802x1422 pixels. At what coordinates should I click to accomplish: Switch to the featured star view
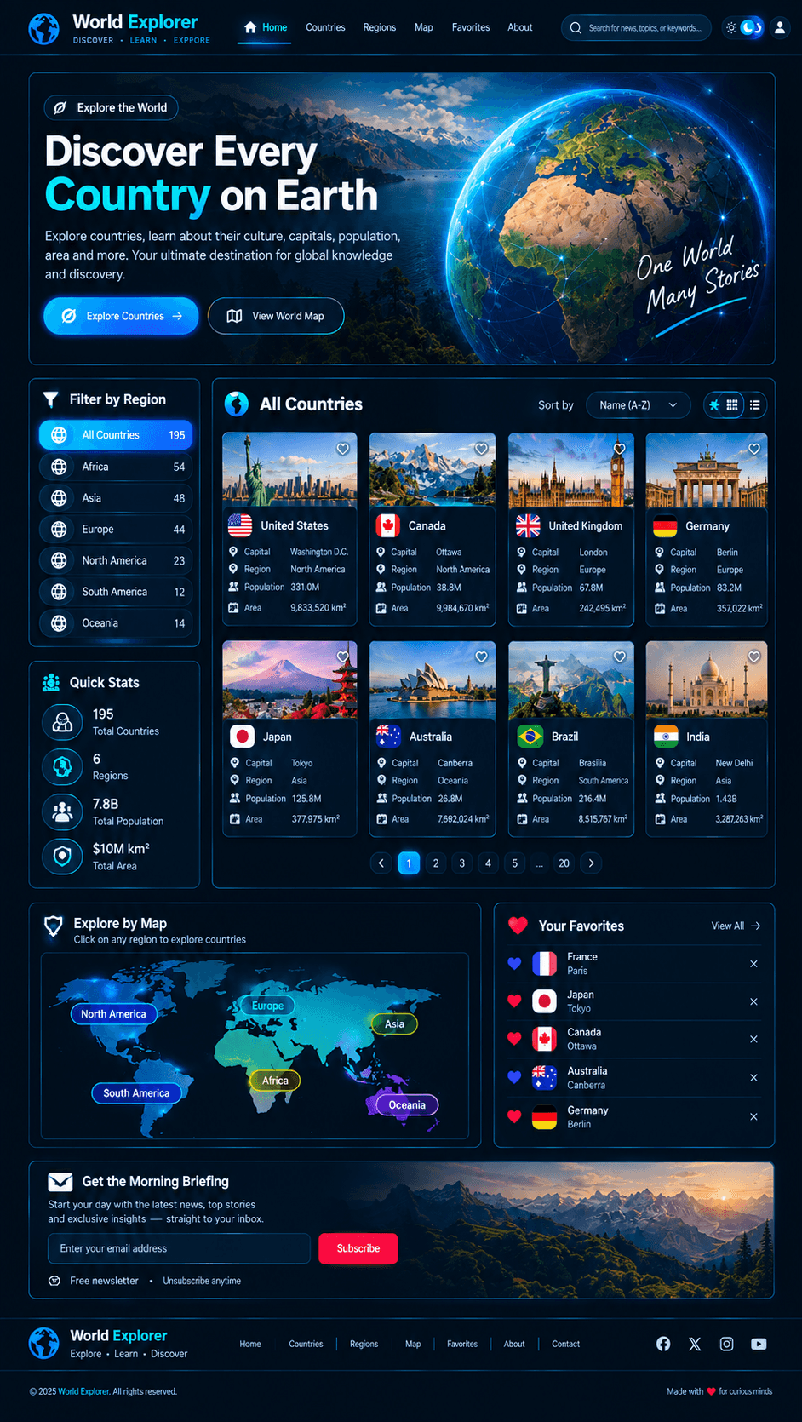[x=714, y=405]
